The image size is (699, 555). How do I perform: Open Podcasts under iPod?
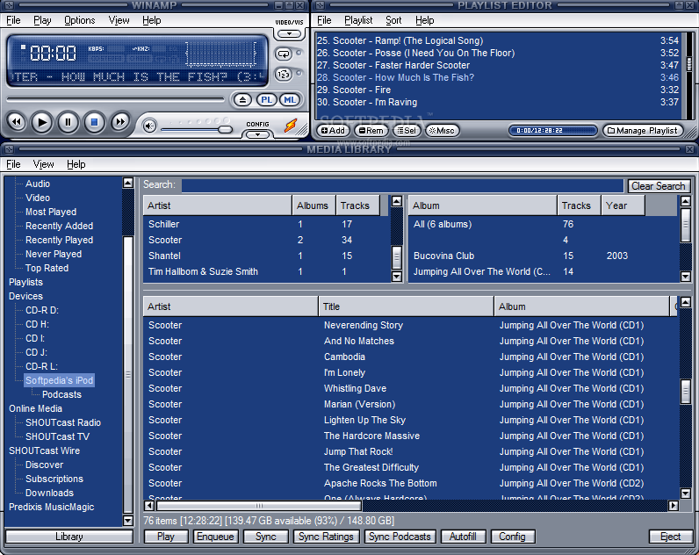point(62,394)
